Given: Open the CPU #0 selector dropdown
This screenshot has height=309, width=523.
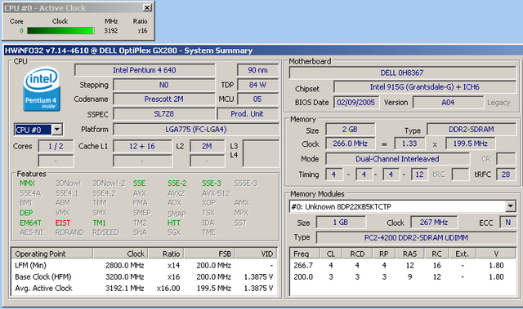Looking at the screenshot, I should 57,130.
